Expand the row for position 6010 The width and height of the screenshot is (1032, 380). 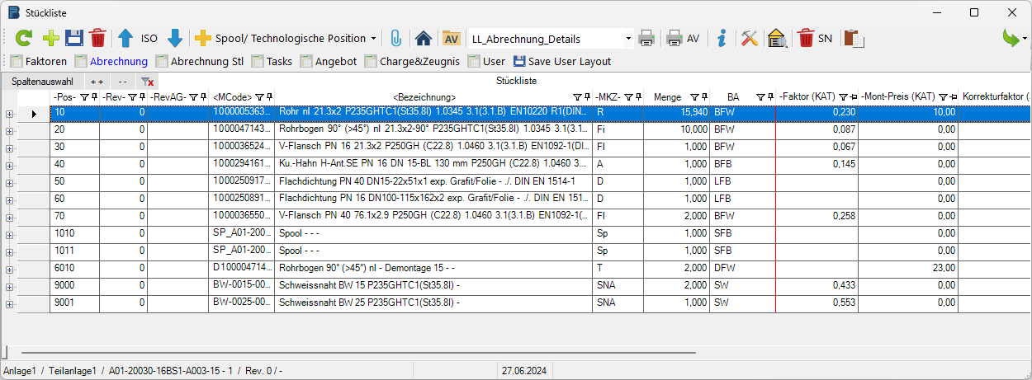[9, 270]
